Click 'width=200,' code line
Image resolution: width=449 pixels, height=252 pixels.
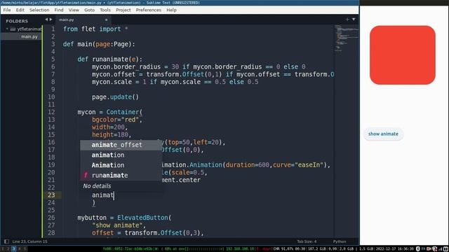(109, 127)
